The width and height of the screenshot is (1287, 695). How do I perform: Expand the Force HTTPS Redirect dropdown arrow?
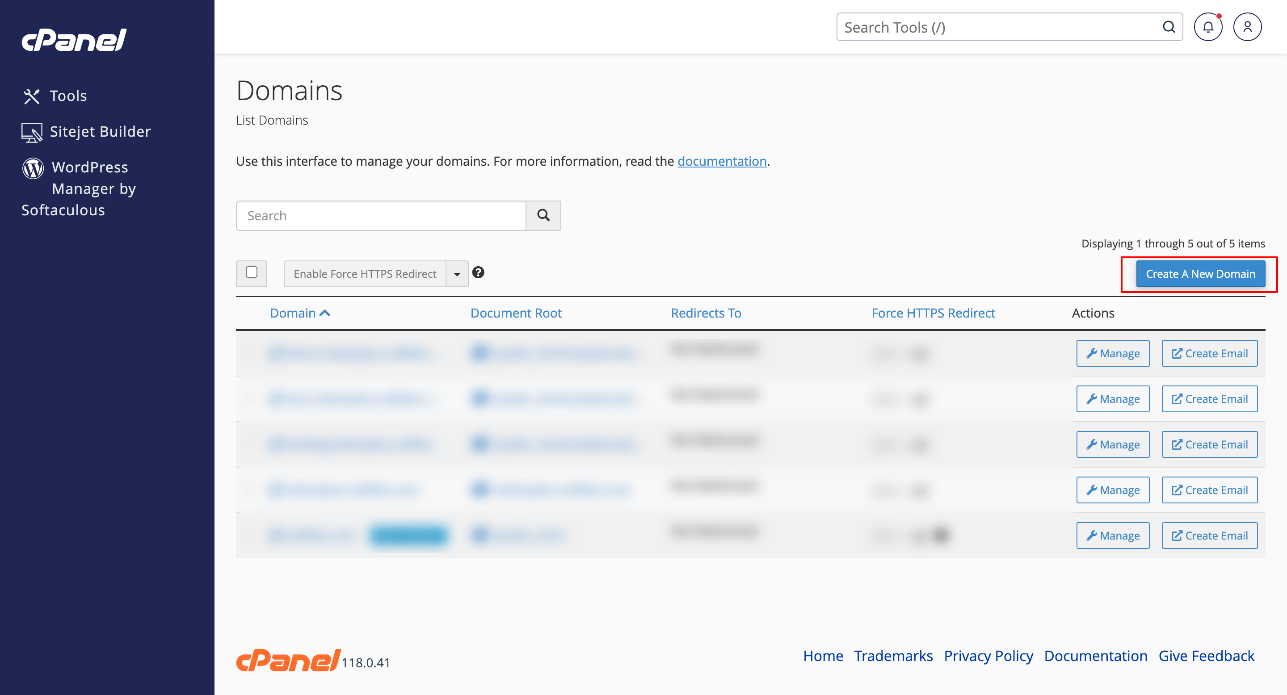(457, 274)
